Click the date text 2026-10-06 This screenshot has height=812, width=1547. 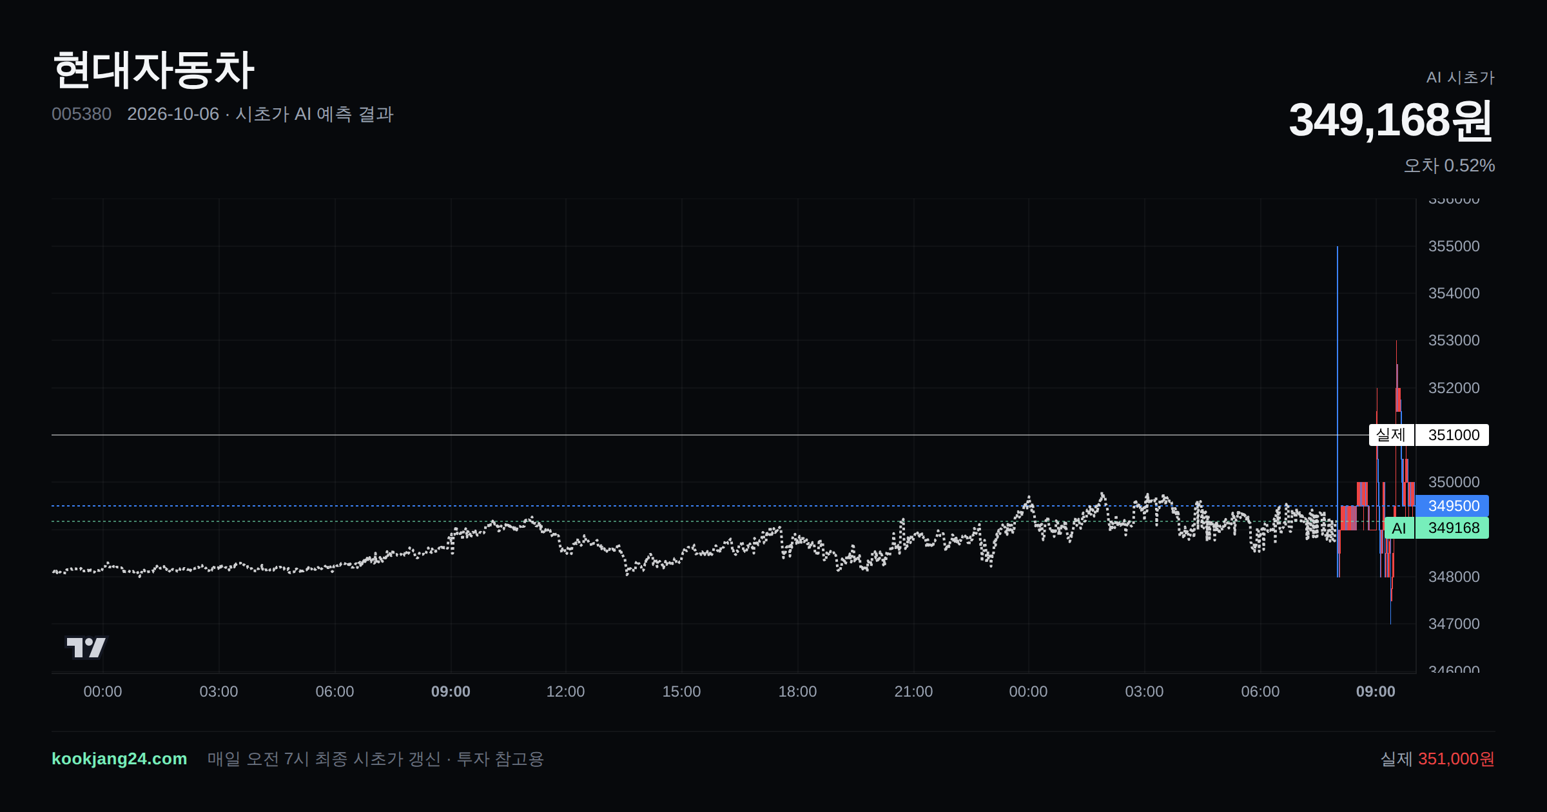[x=173, y=114]
